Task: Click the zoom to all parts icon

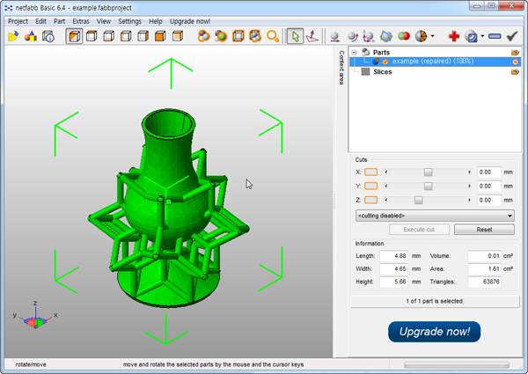Action: coord(204,36)
